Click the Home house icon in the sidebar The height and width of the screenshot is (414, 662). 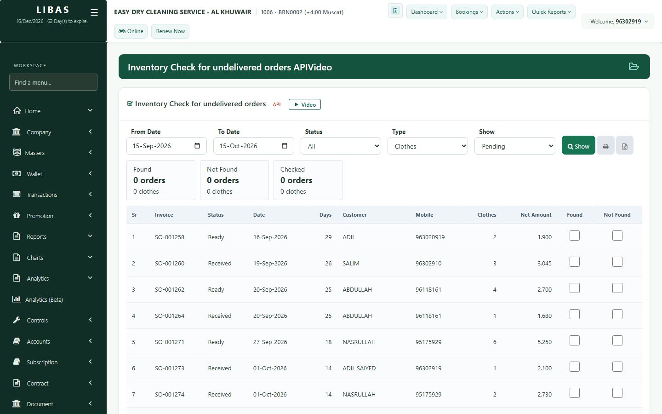17,110
